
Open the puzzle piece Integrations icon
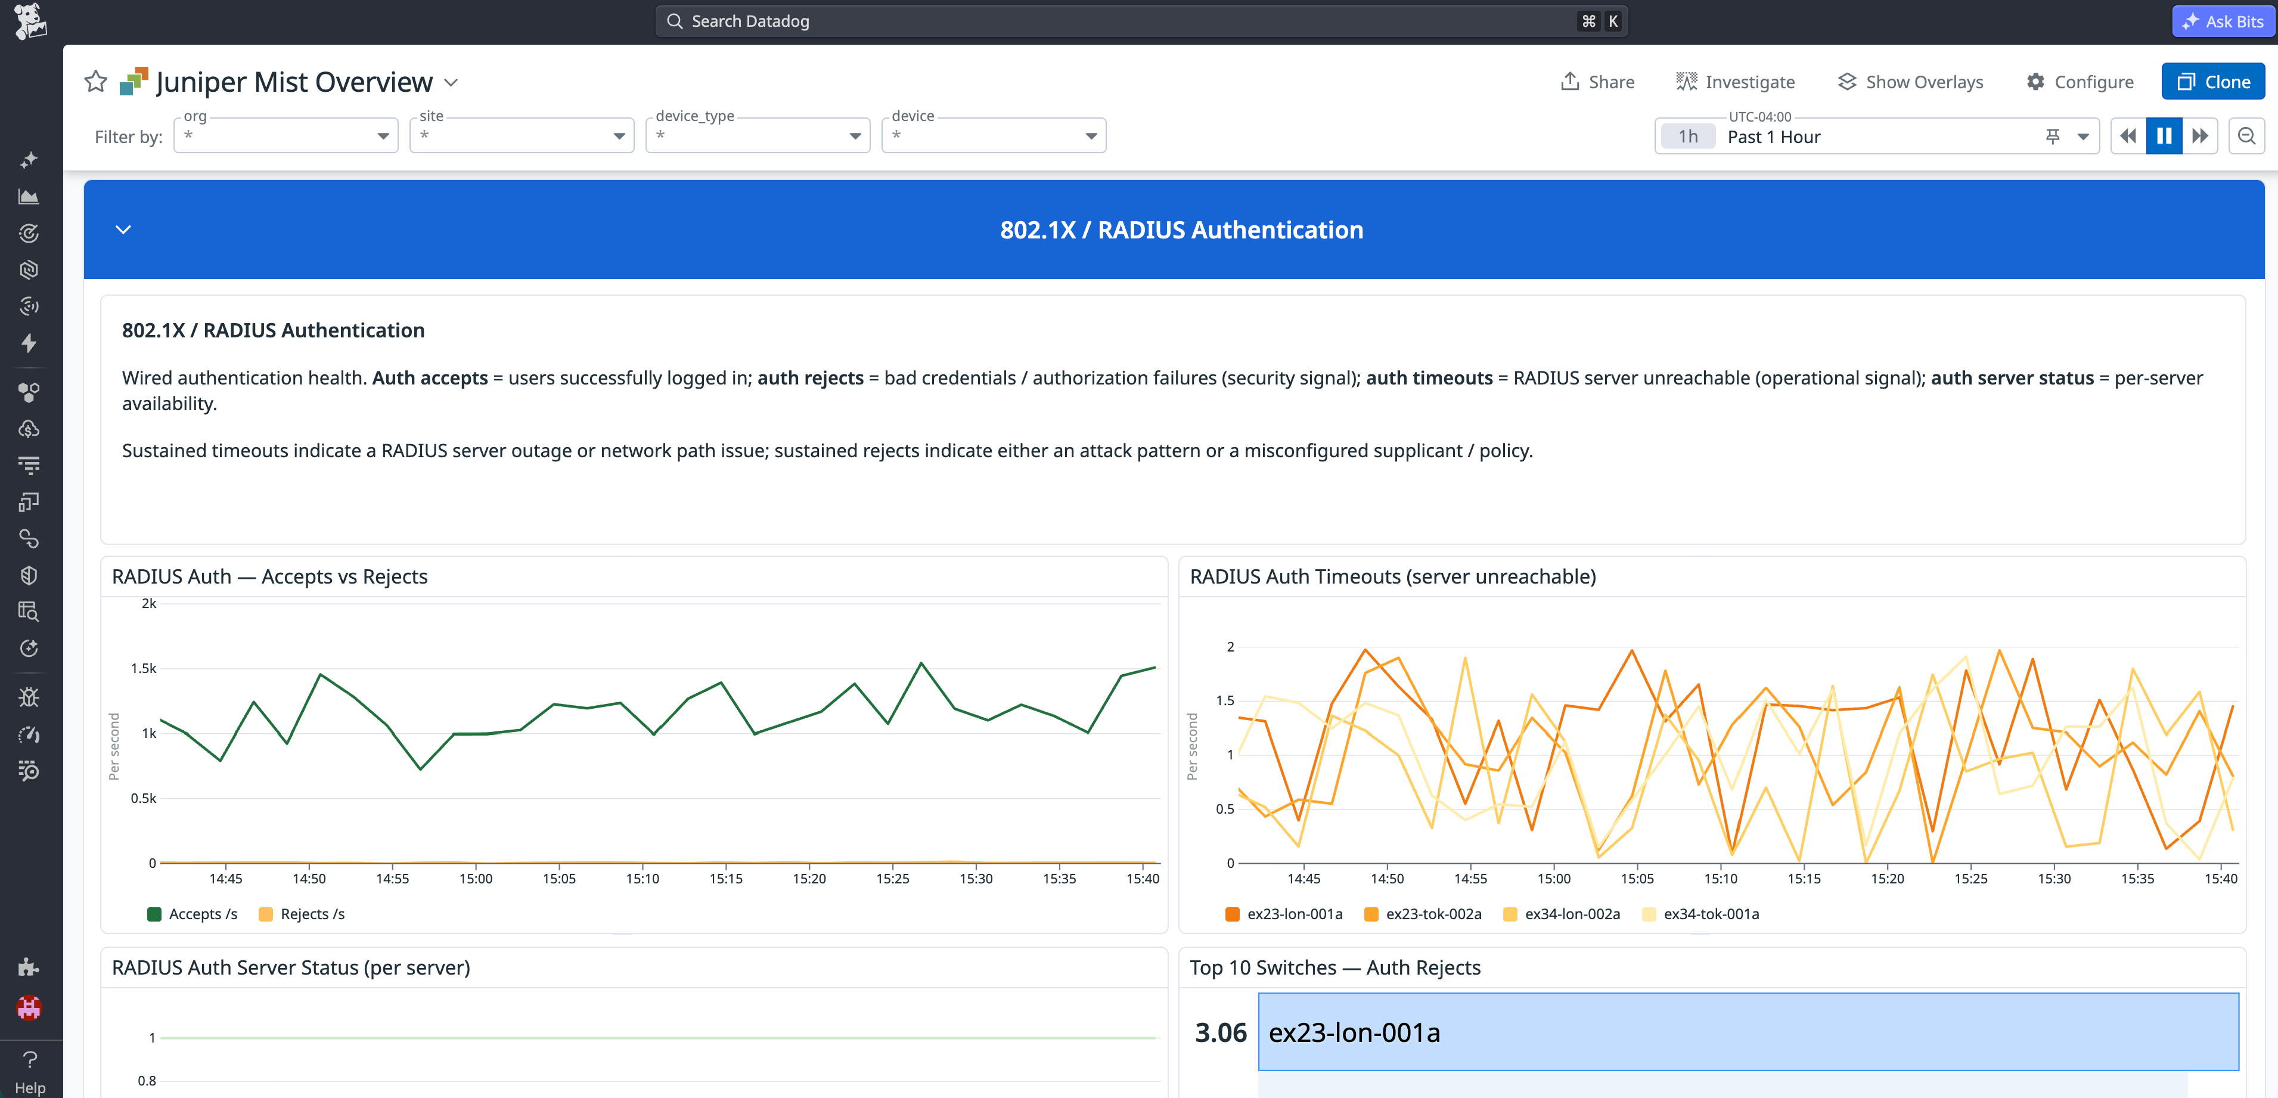tap(29, 966)
